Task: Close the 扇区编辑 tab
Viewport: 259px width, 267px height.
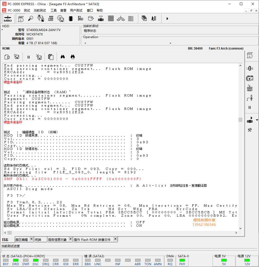Action: click(32, 239)
